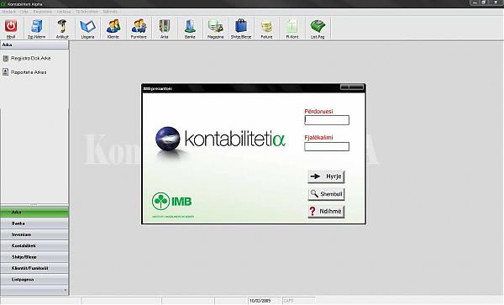Select the Furnitore suppliers icon
Image resolution: width=504 pixels, height=305 pixels.
[139, 26]
